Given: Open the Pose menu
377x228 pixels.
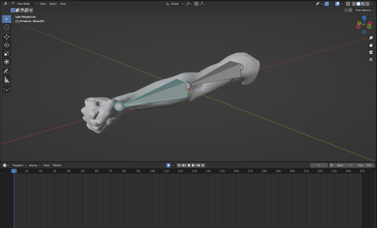Looking at the screenshot, I should (63, 4).
